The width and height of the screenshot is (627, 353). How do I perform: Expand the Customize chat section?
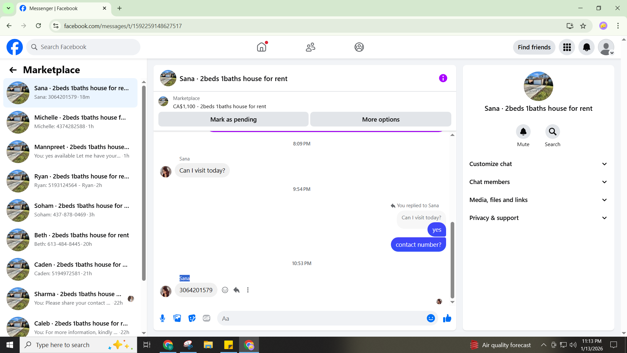click(538, 164)
